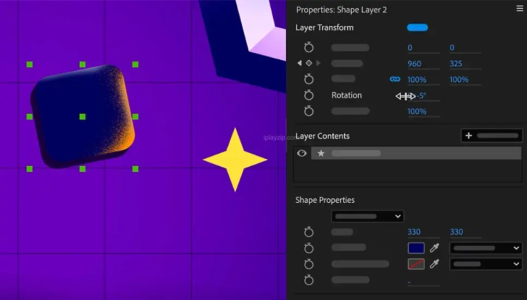Open the dropdown right of the fill eyedropper

click(x=485, y=248)
